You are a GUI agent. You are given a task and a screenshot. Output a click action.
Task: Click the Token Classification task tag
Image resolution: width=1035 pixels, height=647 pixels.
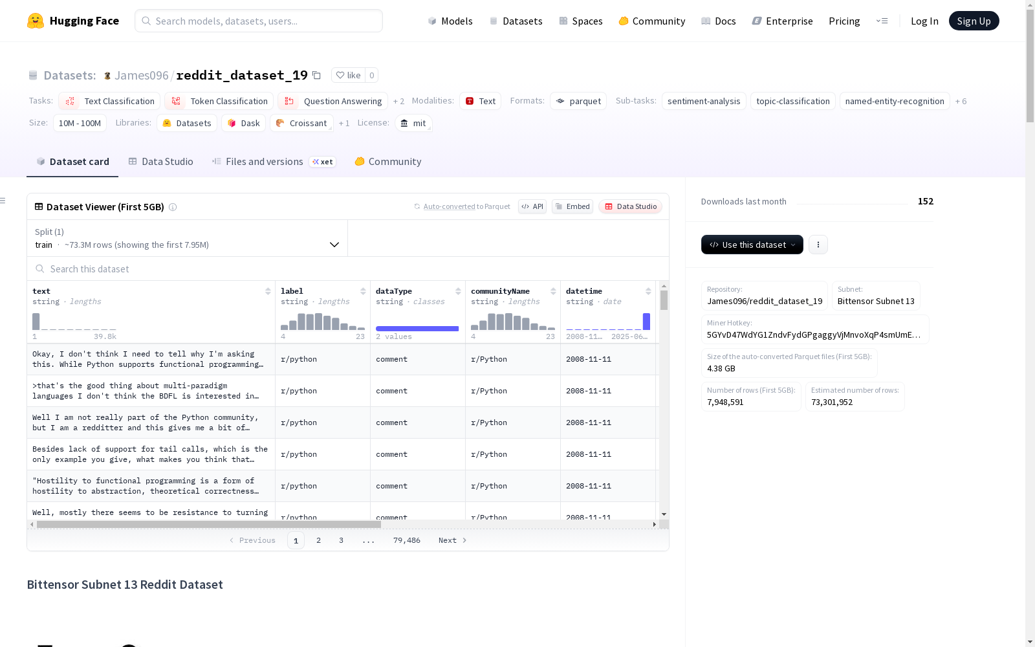(219, 101)
